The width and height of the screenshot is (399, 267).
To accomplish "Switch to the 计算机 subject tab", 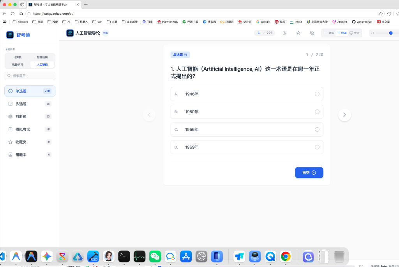I will (18, 57).
